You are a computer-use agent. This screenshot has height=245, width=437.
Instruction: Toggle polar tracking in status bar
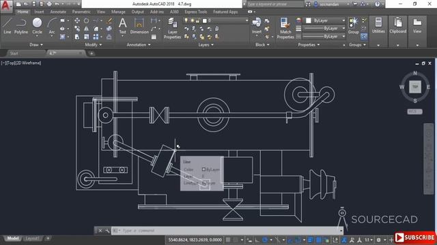[264, 240]
